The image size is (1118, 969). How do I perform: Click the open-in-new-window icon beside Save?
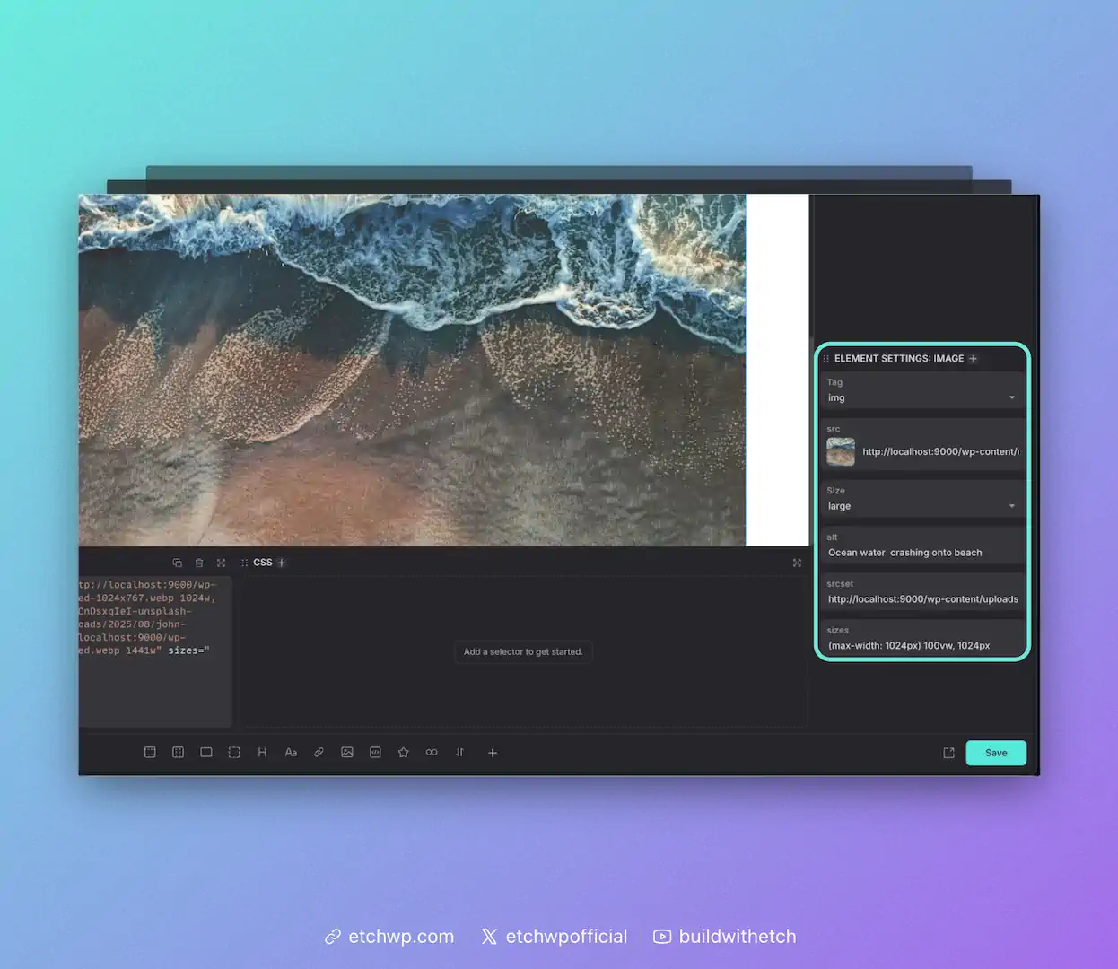point(948,753)
